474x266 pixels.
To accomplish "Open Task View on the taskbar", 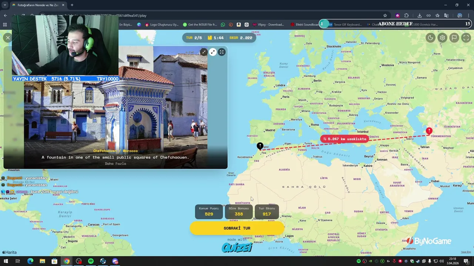I will (17, 261).
